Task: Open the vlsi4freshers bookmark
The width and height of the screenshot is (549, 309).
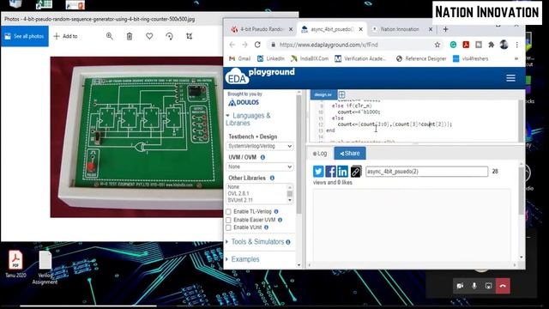Action: [471, 59]
